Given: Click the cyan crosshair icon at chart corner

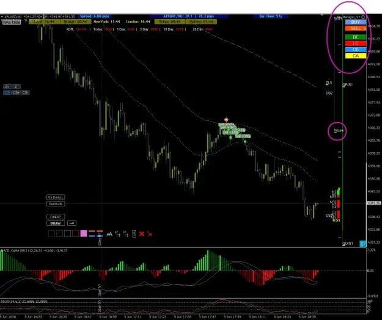Looking at the screenshot, I should point(363,244).
